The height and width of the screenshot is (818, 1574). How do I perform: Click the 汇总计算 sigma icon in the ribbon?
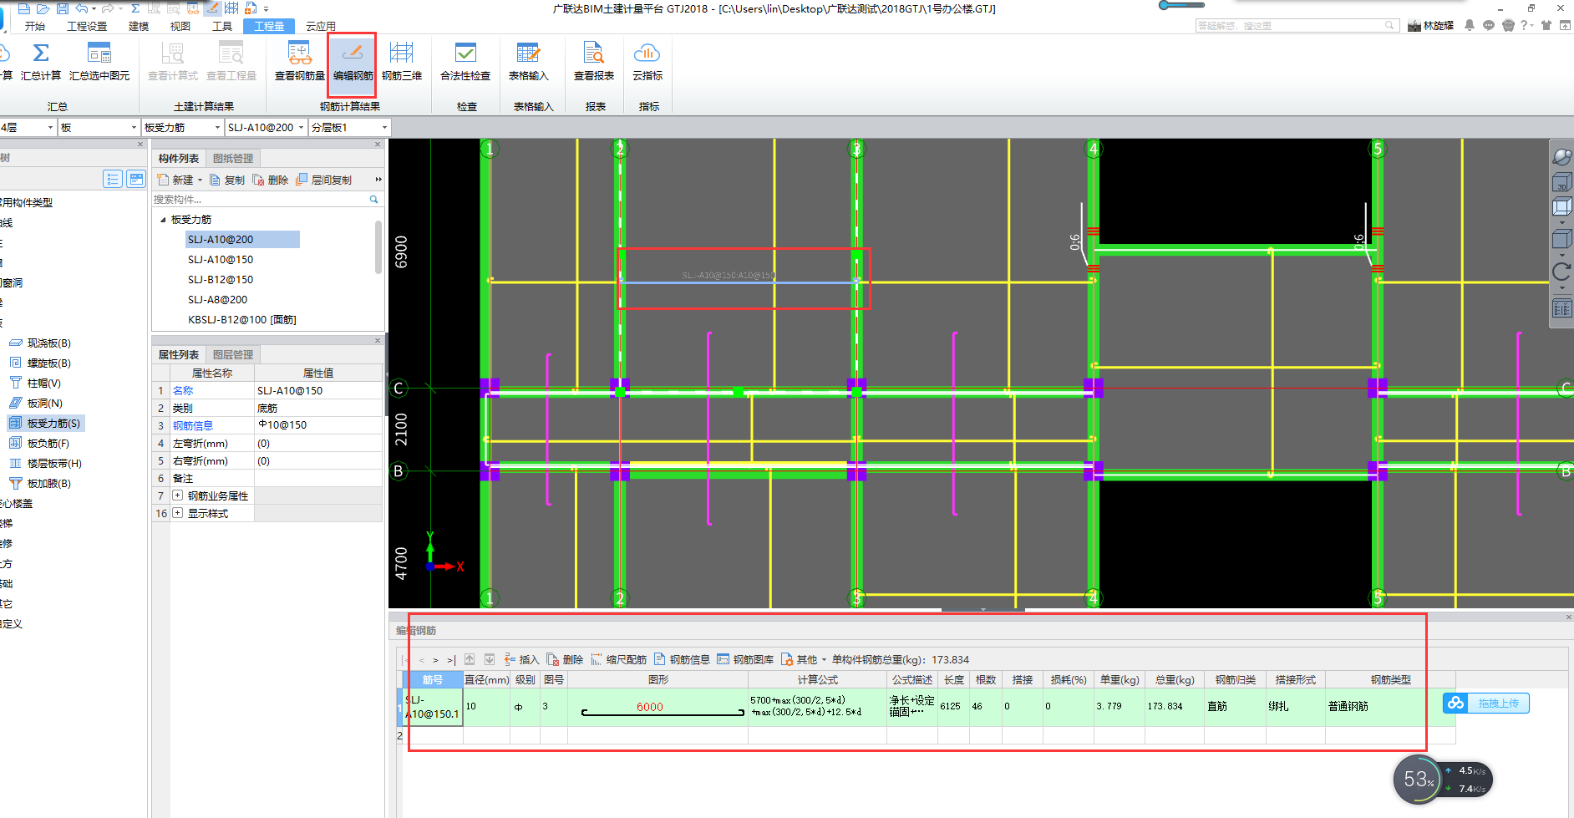[40, 53]
